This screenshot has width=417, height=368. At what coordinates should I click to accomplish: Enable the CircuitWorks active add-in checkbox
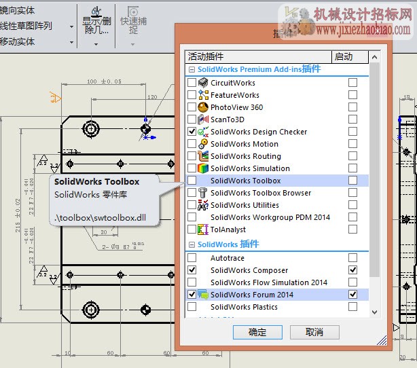point(192,83)
